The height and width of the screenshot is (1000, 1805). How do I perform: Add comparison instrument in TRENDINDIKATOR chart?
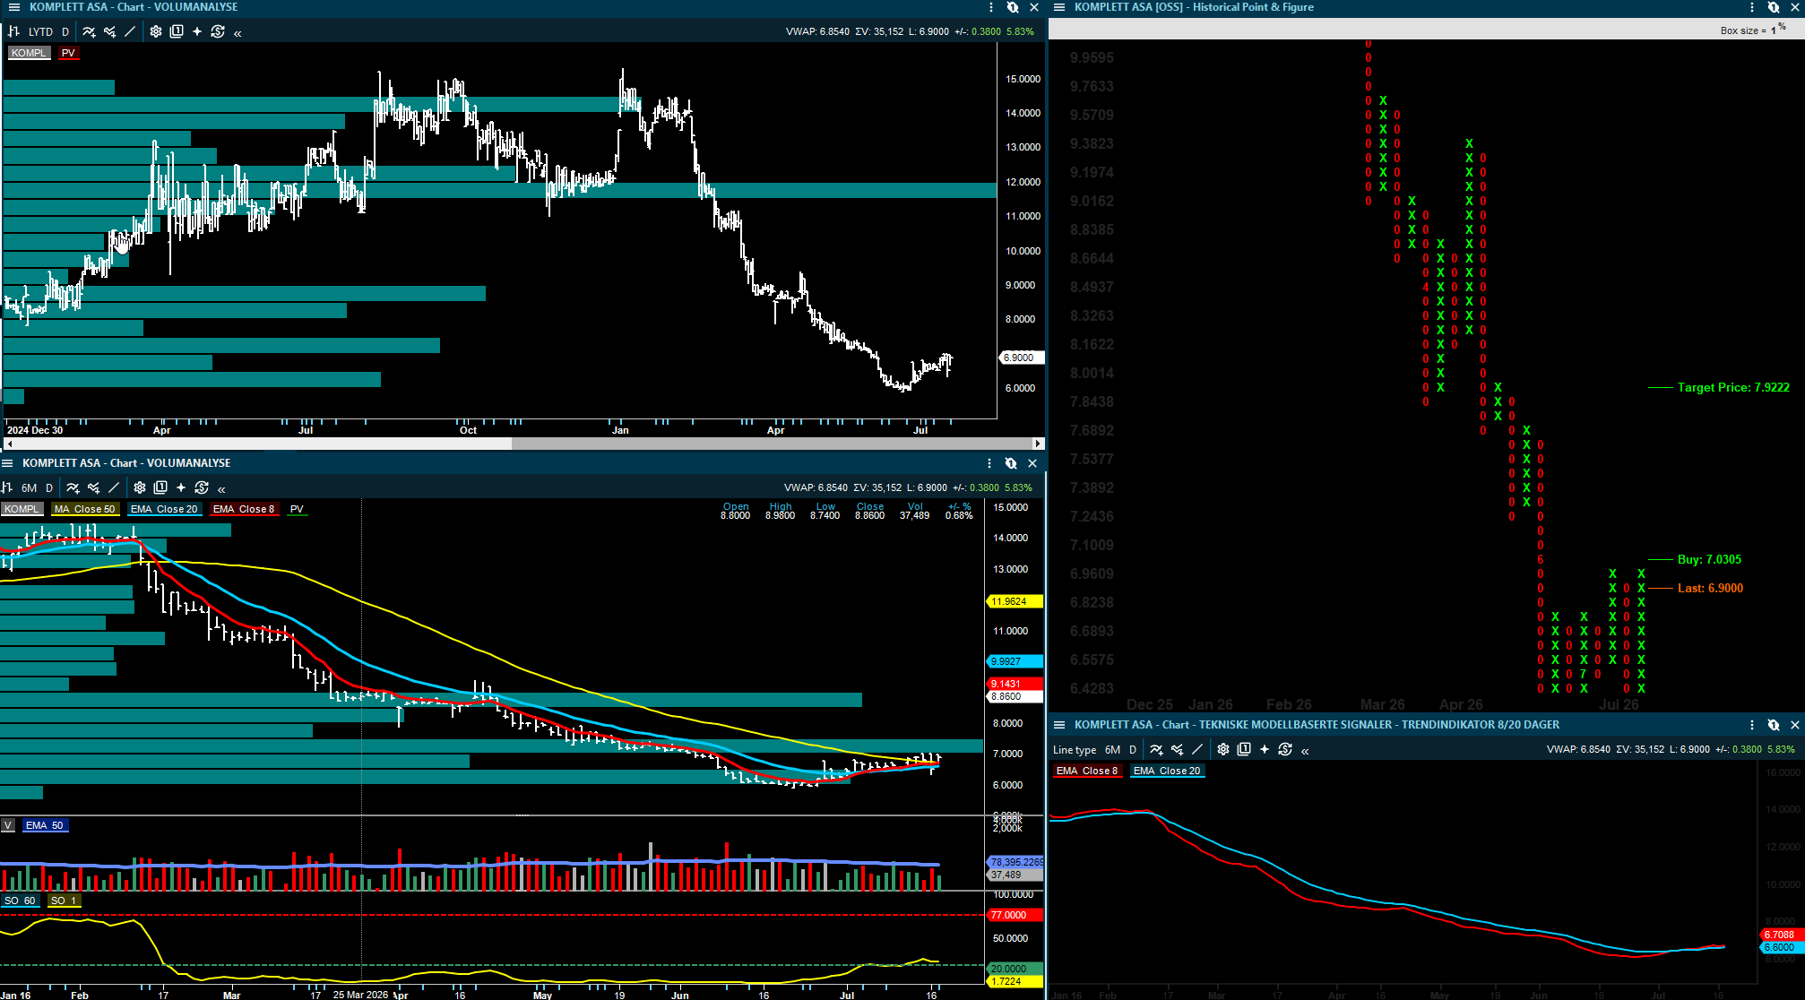pos(1177,750)
